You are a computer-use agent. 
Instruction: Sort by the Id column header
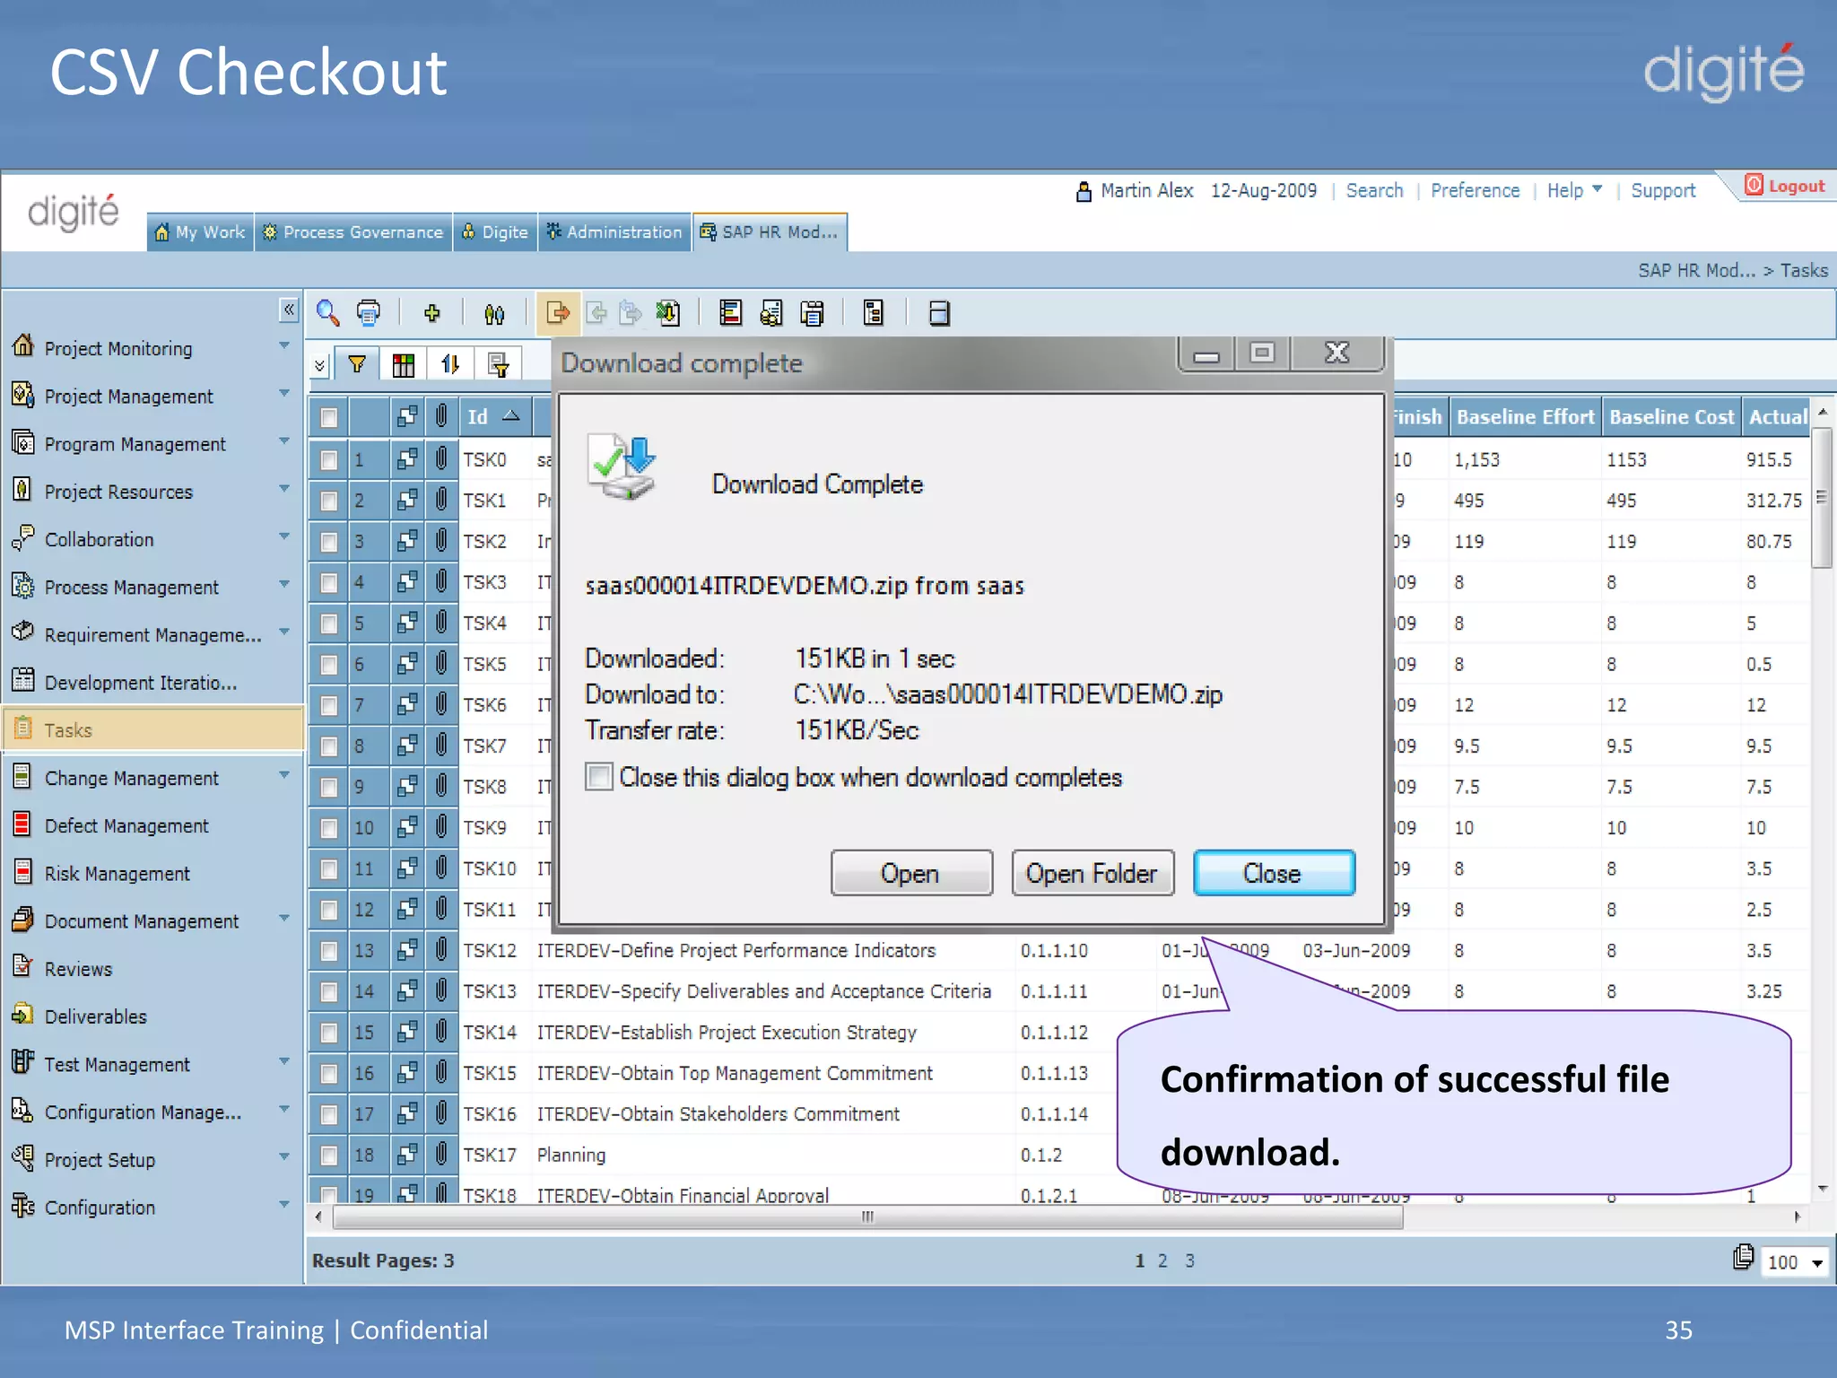(495, 416)
